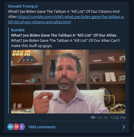Click the message headline text
Screen dimensions: 134x137
click(x=64, y=12)
